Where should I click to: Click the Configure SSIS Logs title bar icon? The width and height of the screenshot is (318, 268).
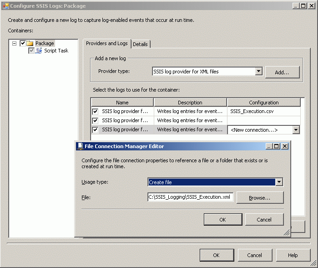coord(5,6)
